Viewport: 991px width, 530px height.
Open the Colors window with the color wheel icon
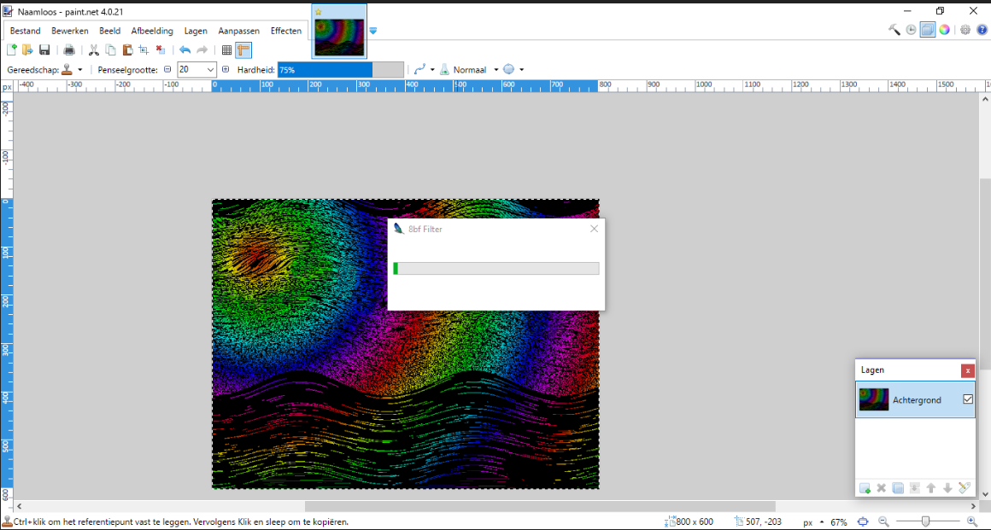[x=944, y=30]
